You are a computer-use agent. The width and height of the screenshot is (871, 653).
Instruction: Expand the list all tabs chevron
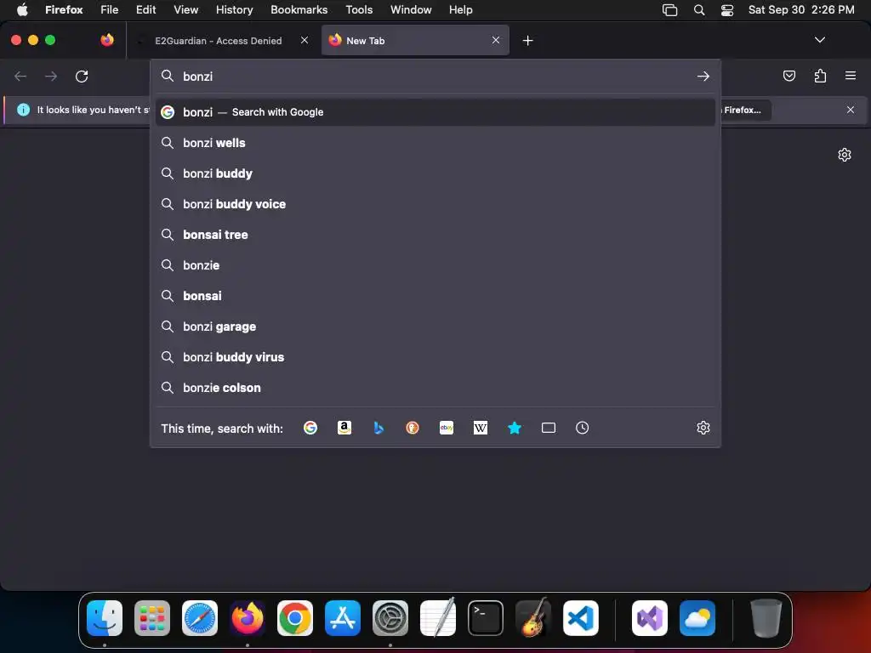[820, 40]
